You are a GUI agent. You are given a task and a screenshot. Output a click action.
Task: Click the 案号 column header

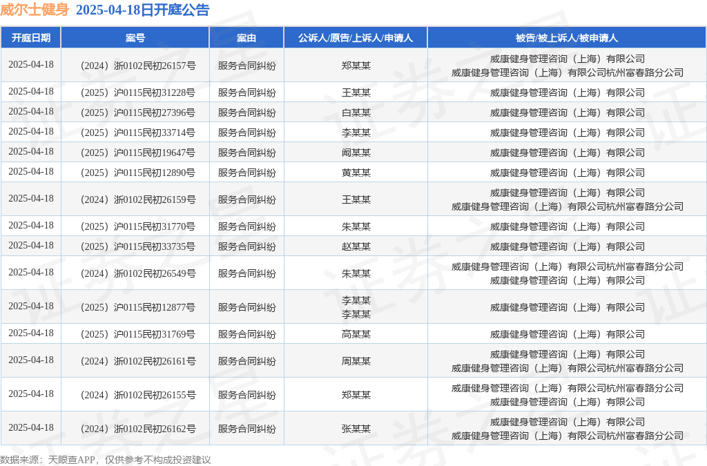pos(135,38)
